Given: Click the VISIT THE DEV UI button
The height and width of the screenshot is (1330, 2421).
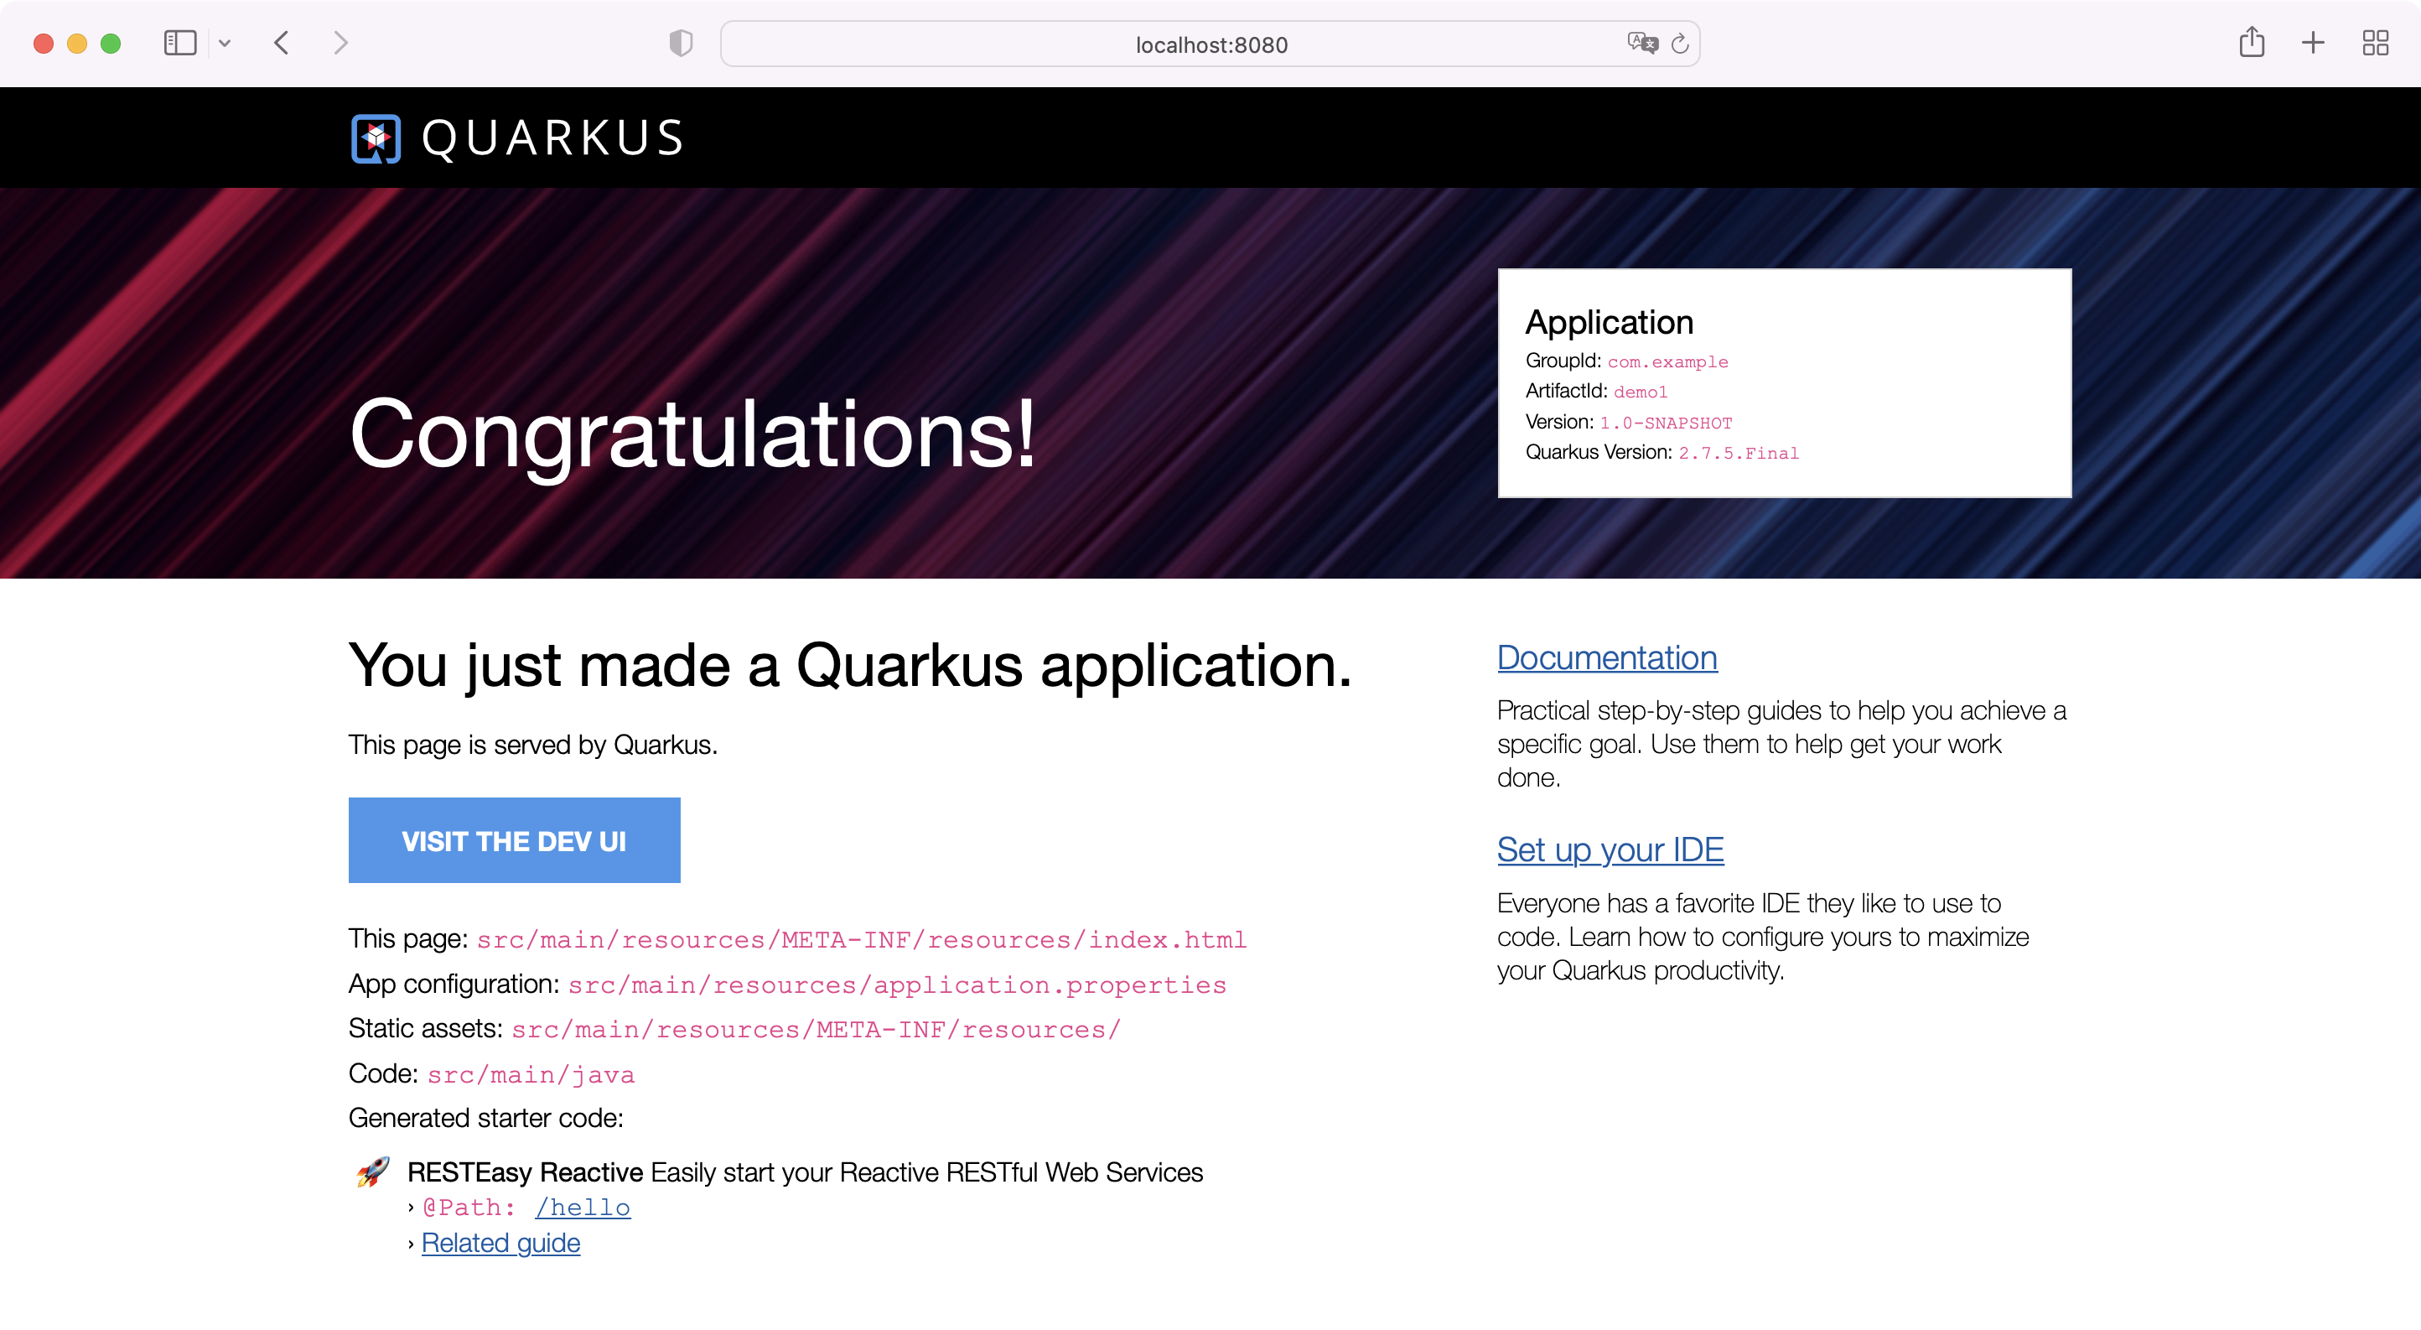Looking at the screenshot, I should [x=513, y=840].
